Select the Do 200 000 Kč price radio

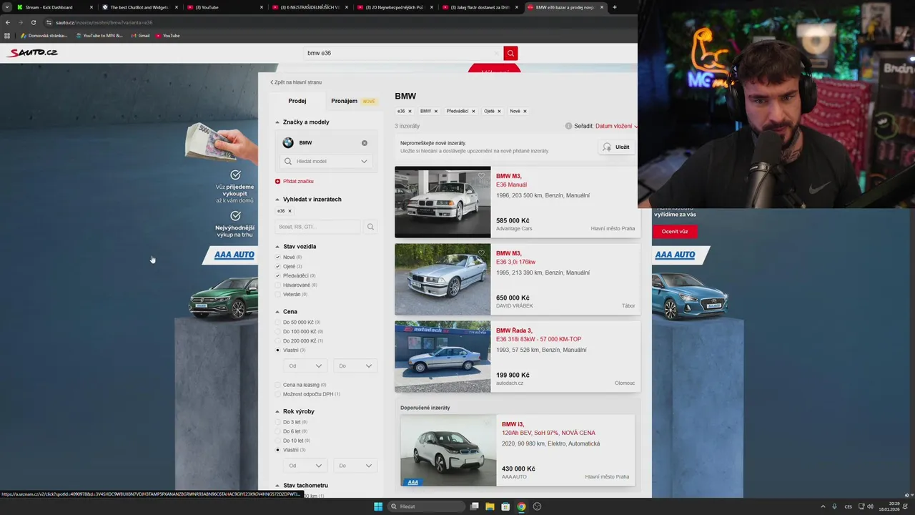coord(278,340)
